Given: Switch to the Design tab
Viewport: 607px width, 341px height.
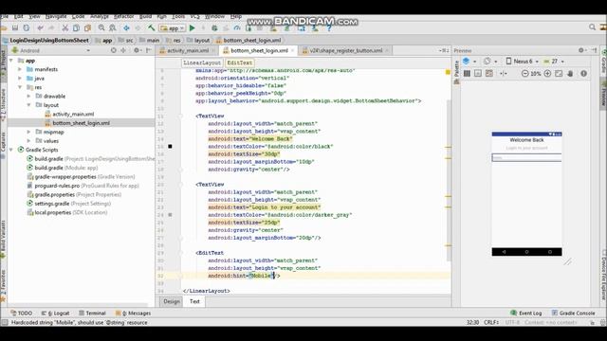Looking at the screenshot, I should tap(172, 301).
